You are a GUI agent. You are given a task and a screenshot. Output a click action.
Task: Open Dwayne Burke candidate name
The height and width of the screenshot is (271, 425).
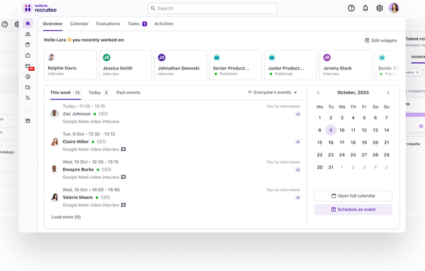click(78, 170)
